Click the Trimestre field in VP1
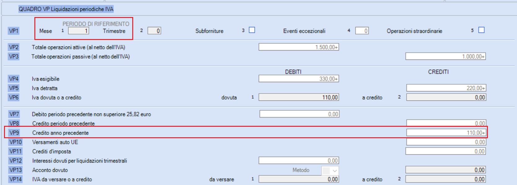Screen dimensions: 517x185 coord(154,31)
